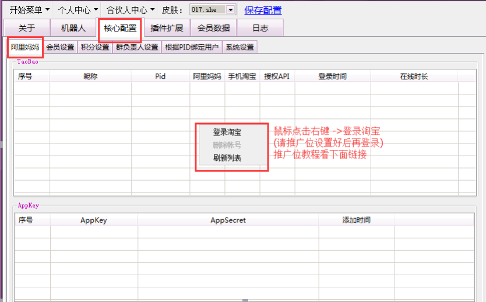Select the 根据PID绑定用户 sub-tab
This screenshot has width=486, height=302.
[x=192, y=47]
